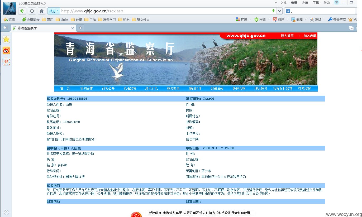This screenshot has height=217, width=362.
Task: Open 宣传教育 navigation item
Action: point(173,88)
